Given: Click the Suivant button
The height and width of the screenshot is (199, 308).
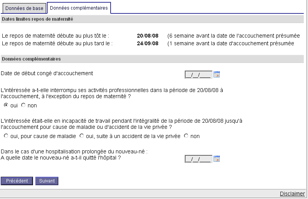Looking at the screenshot, I should pyautogui.click(x=47, y=181).
